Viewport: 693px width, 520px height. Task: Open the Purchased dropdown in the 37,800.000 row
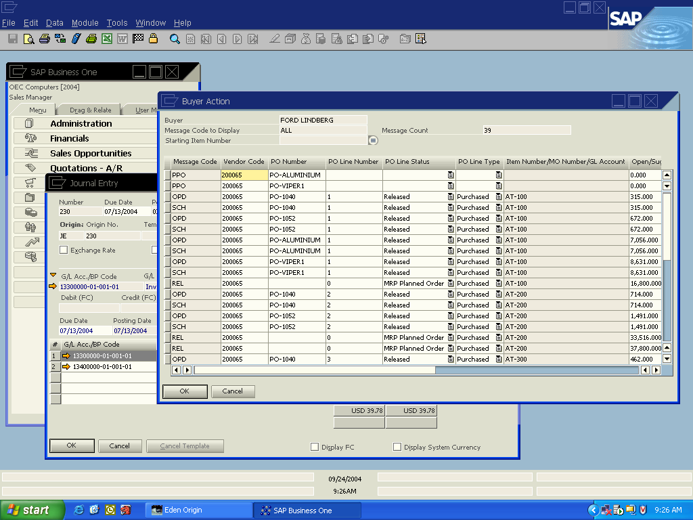point(499,349)
